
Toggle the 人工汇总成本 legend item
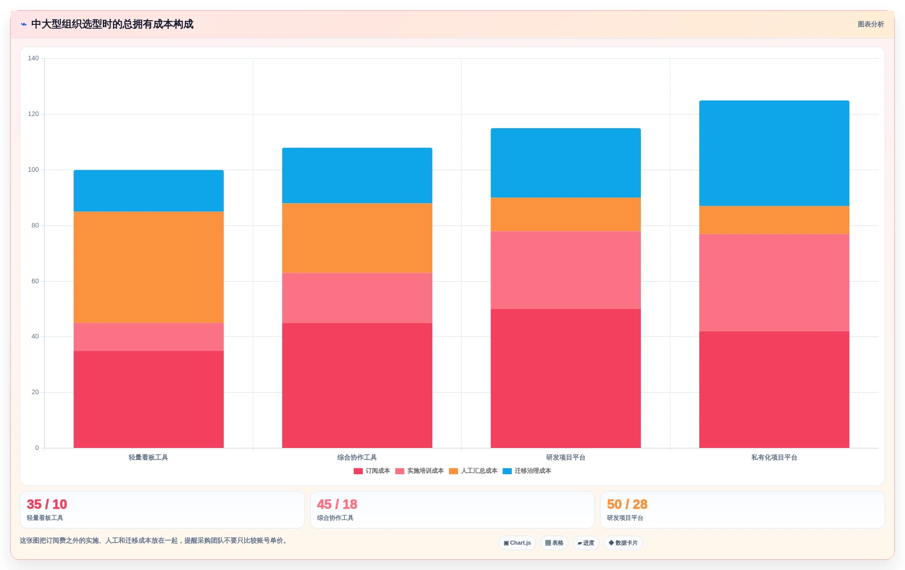(473, 471)
